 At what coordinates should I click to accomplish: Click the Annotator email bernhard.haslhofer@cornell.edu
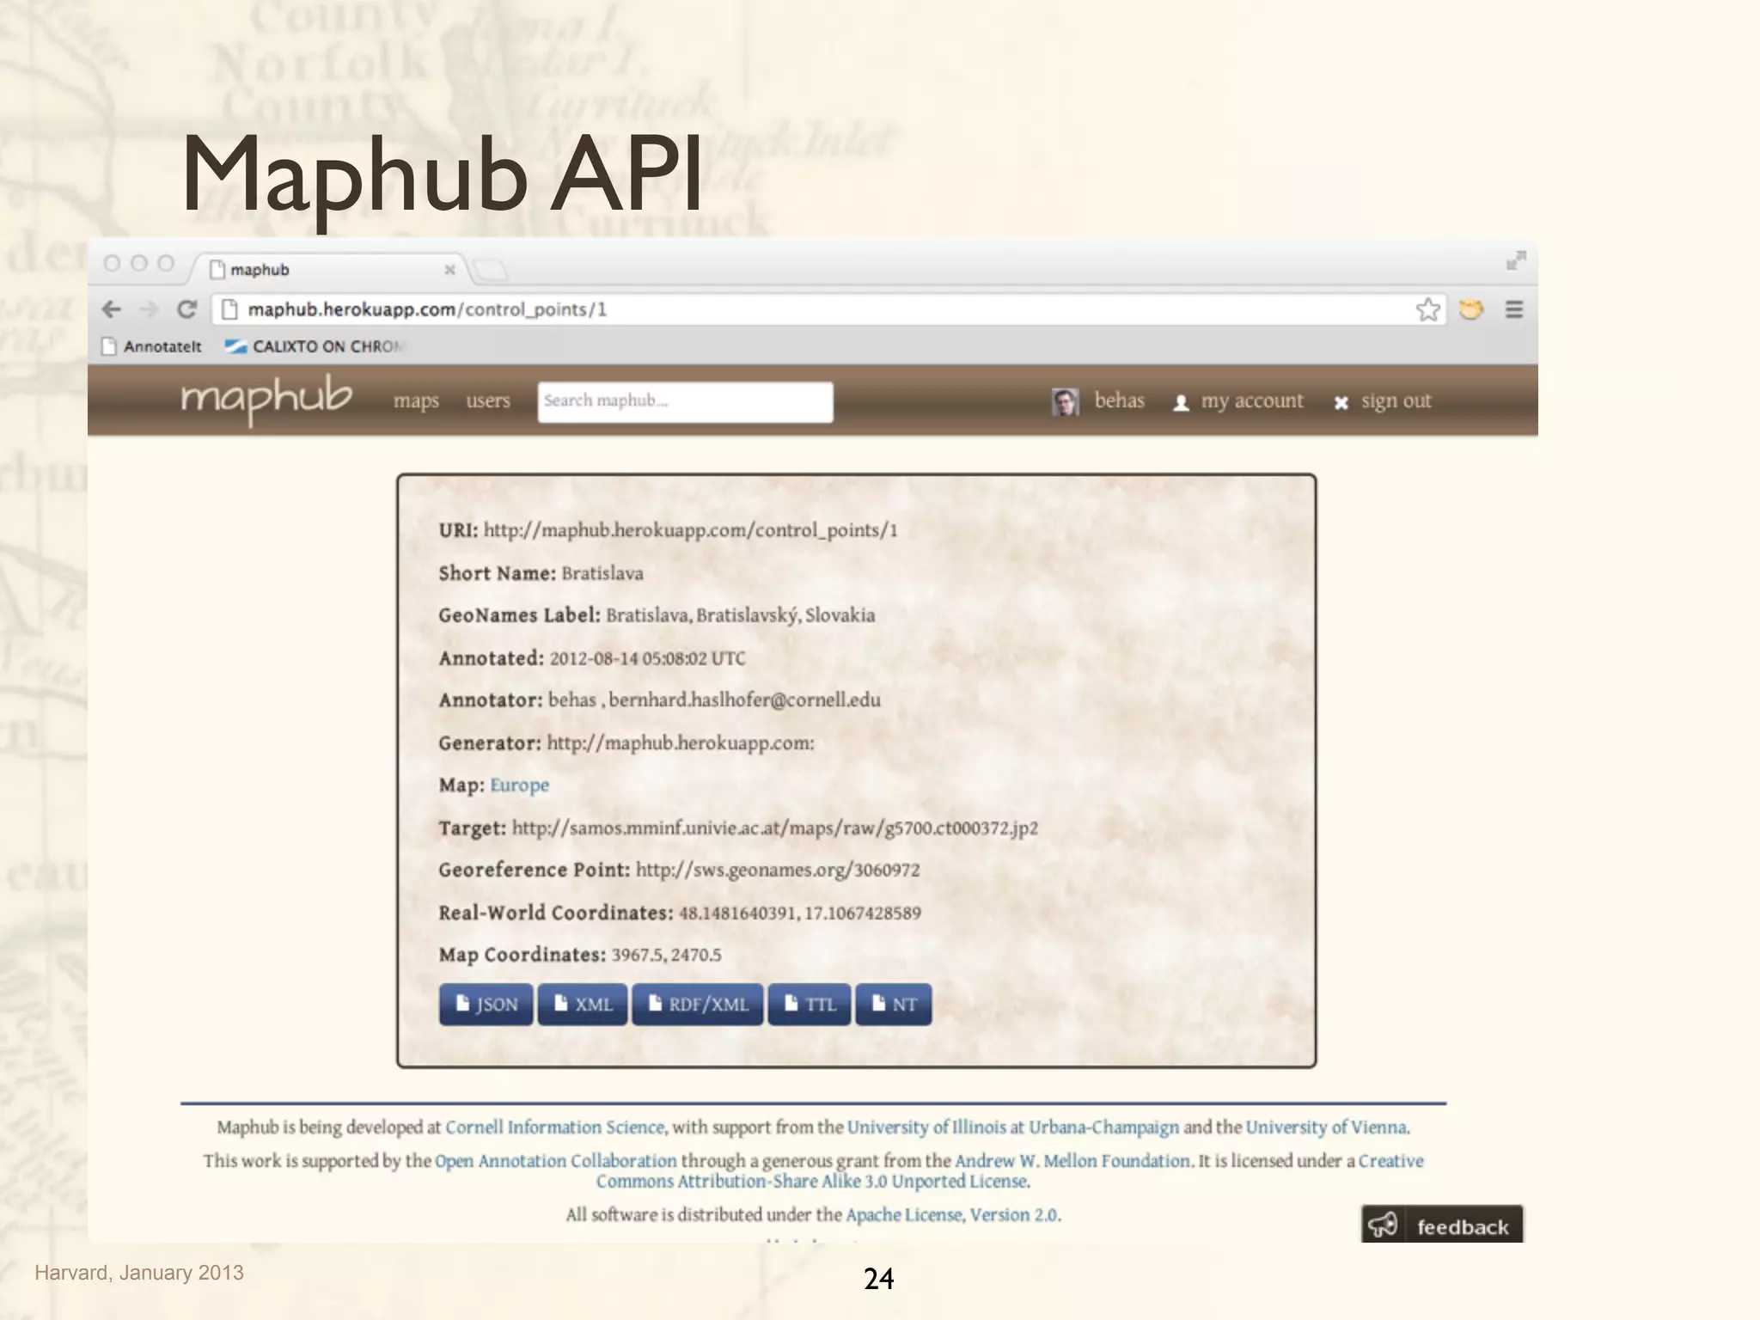point(744,700)
